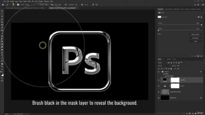Click the search icon at top right
Image resolution: width=205 pixels, height=115 pixels.
195,5
